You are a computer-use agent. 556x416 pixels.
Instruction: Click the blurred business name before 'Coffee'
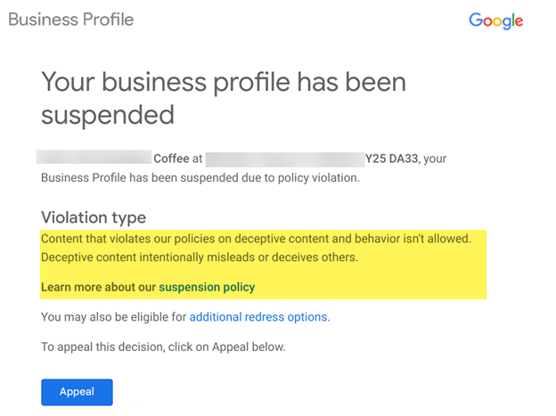[94, 159]
